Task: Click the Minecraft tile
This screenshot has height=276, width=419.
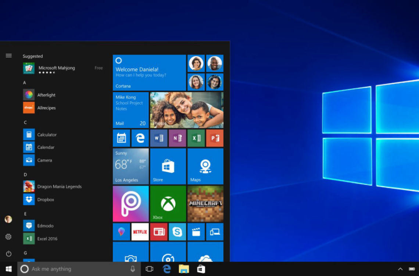Action: (205, 204)
